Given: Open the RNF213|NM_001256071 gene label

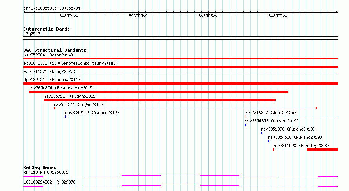Looking at the screenshot, I should (x=46, y=172).
